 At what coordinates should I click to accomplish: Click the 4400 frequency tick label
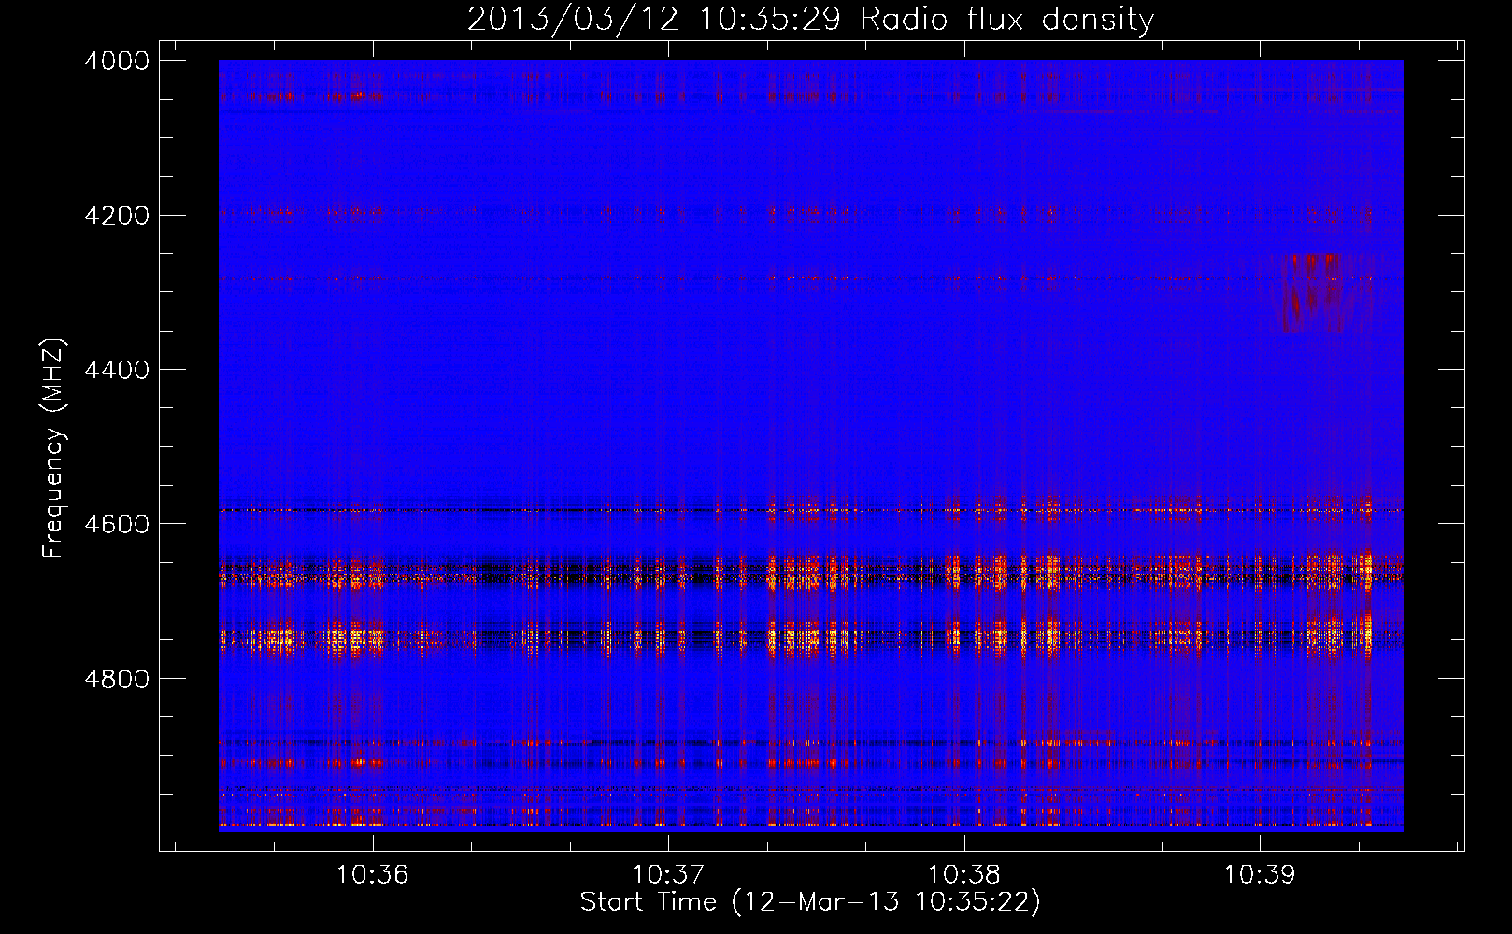tap(117, 370)
